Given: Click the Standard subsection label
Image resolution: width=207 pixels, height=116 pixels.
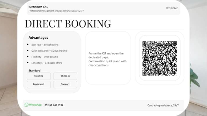Looking at the screenshot, I should pyautogui.click(x=34, y=71).
